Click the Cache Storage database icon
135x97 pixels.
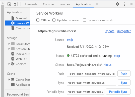[x=13, y=79]
